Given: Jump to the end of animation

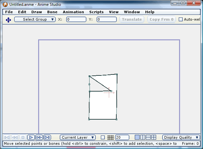Looking at the screenshot, I should tap(47, 137).
